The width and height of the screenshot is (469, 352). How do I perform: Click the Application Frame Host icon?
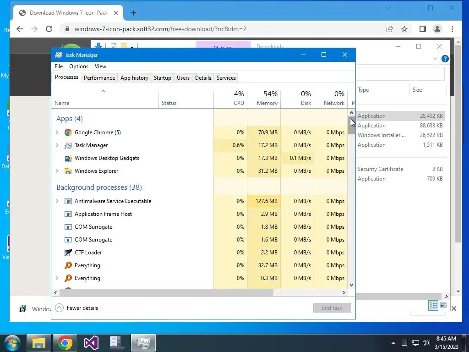tap(68, 214)
